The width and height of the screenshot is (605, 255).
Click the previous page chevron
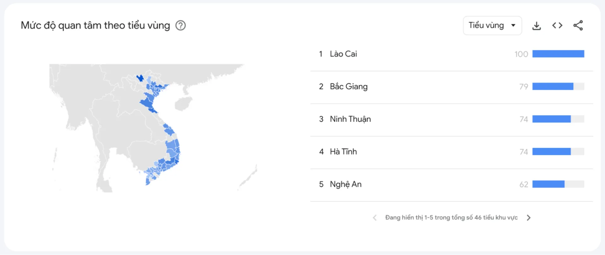pos(375,217)
